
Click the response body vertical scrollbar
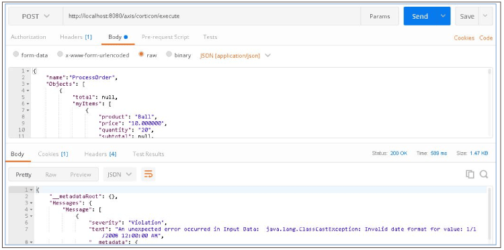pos(489,213)
